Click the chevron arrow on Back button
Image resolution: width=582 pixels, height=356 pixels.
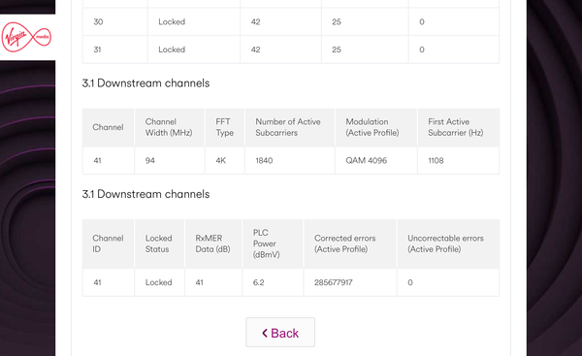[x=265, y=333]
